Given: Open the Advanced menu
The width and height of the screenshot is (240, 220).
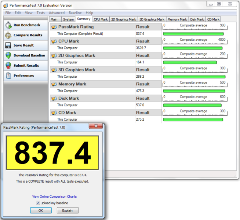Looking at the screenshot, I should click(57, 13).
